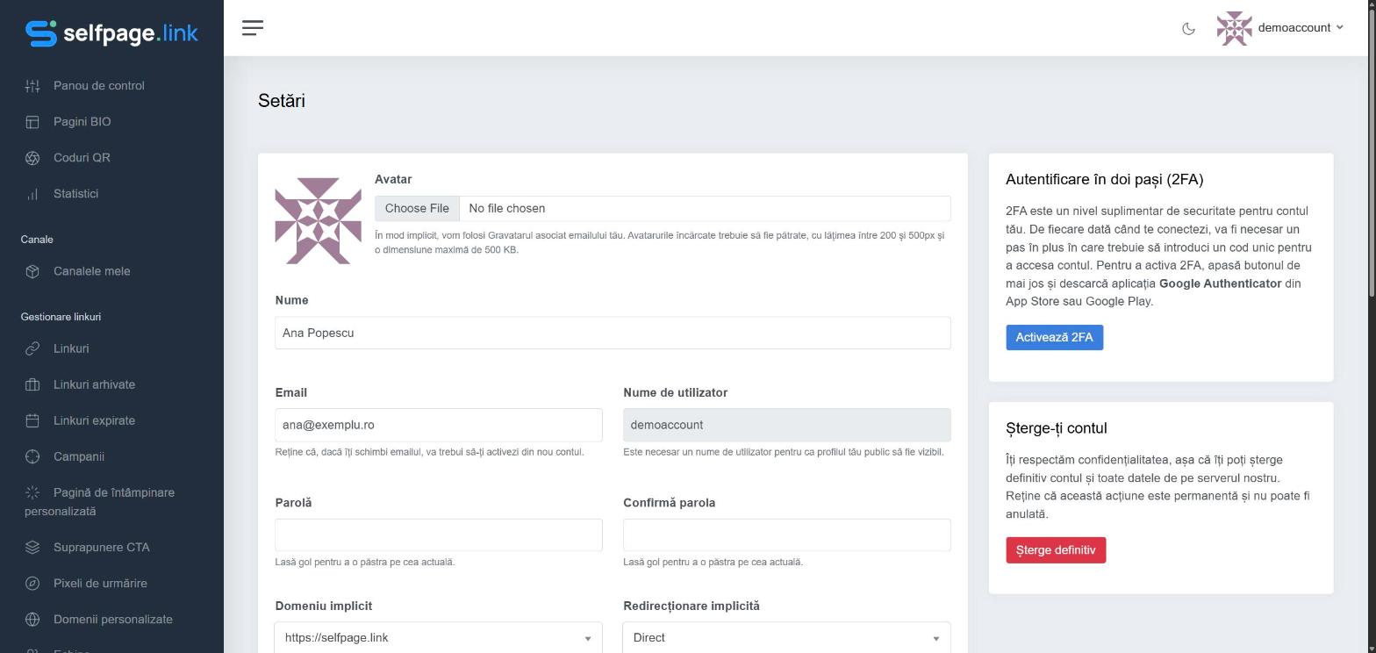This screenshot has width=1376, height=653.
Task: Go to Campanii page
Action: (79, 456)
